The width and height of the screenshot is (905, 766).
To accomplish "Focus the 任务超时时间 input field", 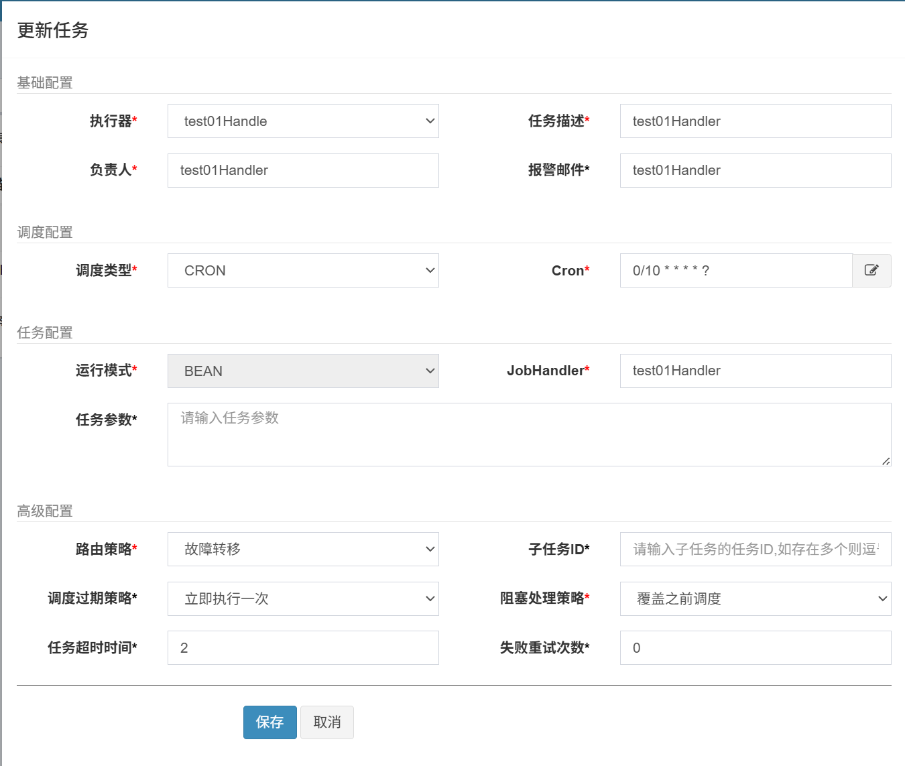I will (303, 648).
